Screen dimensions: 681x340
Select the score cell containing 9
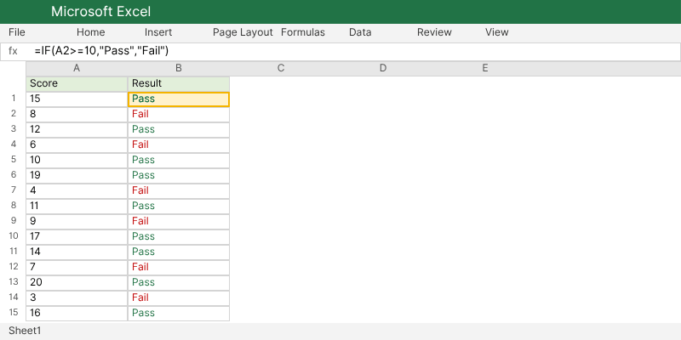(77, 222)
